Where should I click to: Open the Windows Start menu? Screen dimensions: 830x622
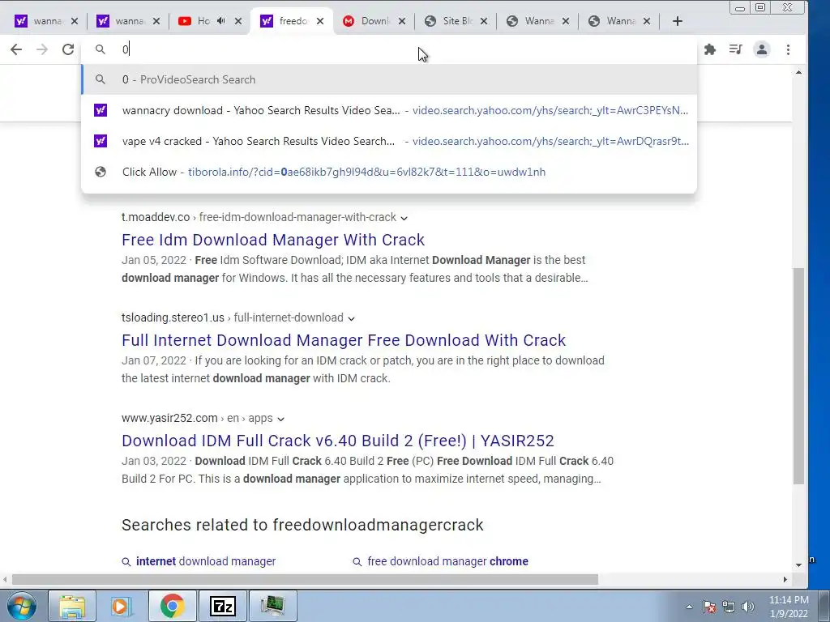click(x=21, y=606)
